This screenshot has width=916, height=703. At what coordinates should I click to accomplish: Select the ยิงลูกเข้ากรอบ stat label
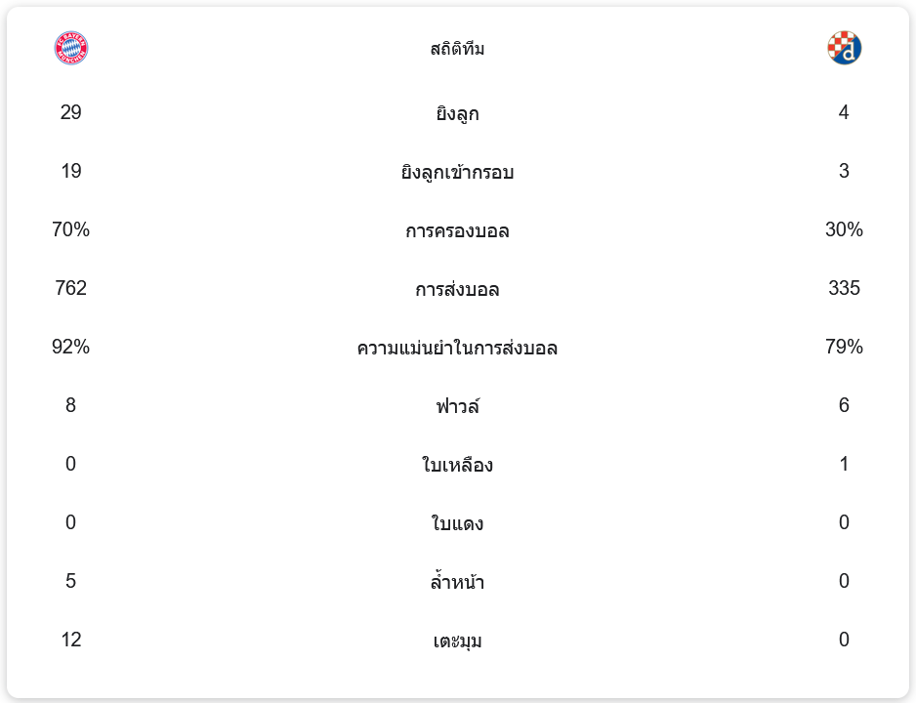[x=457, y=172]
